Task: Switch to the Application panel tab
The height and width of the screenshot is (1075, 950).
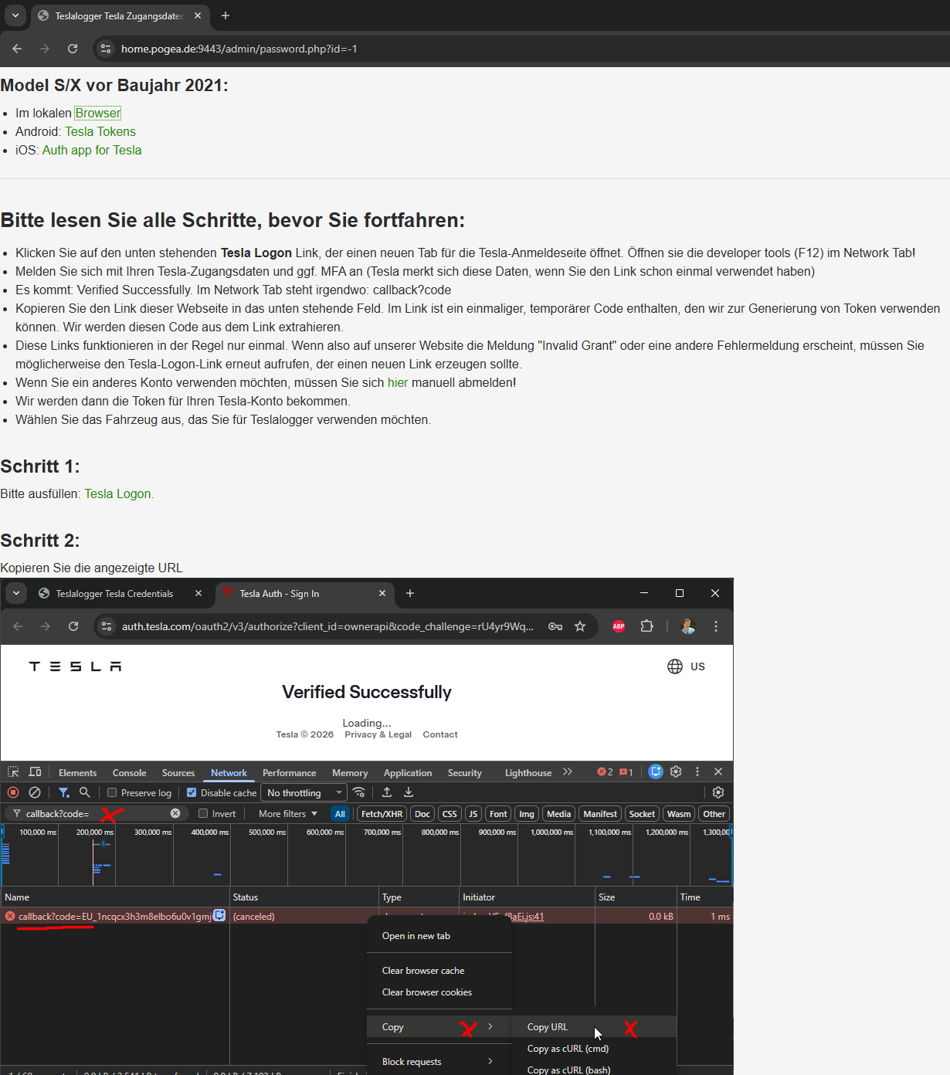Action: (408, 772)
